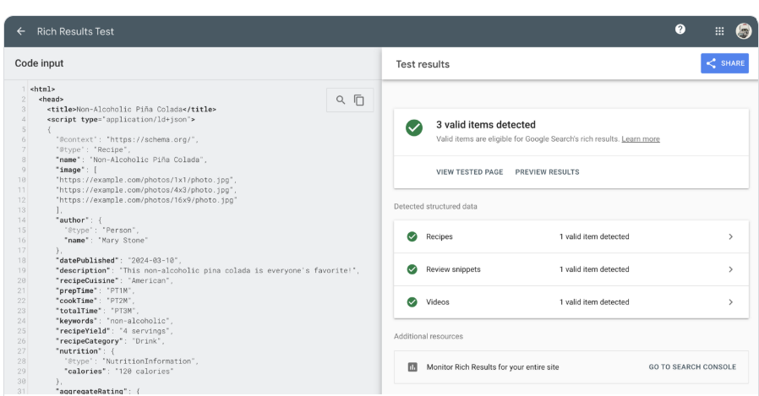Click Monitor Rich Results for your entire site
Image resolution: width=759 pixels, height=396 pixels.
(x=492, y=367)
